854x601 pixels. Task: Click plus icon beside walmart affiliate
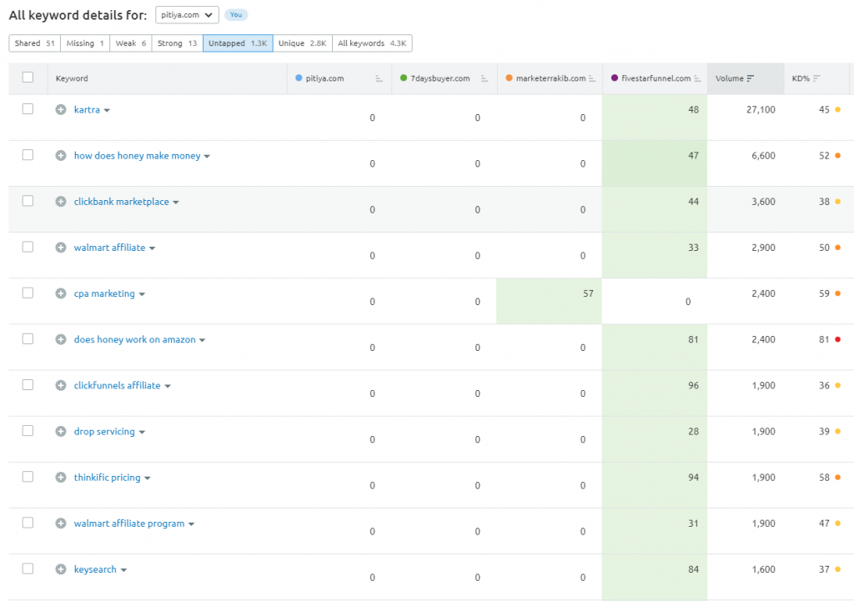(61, 248)
